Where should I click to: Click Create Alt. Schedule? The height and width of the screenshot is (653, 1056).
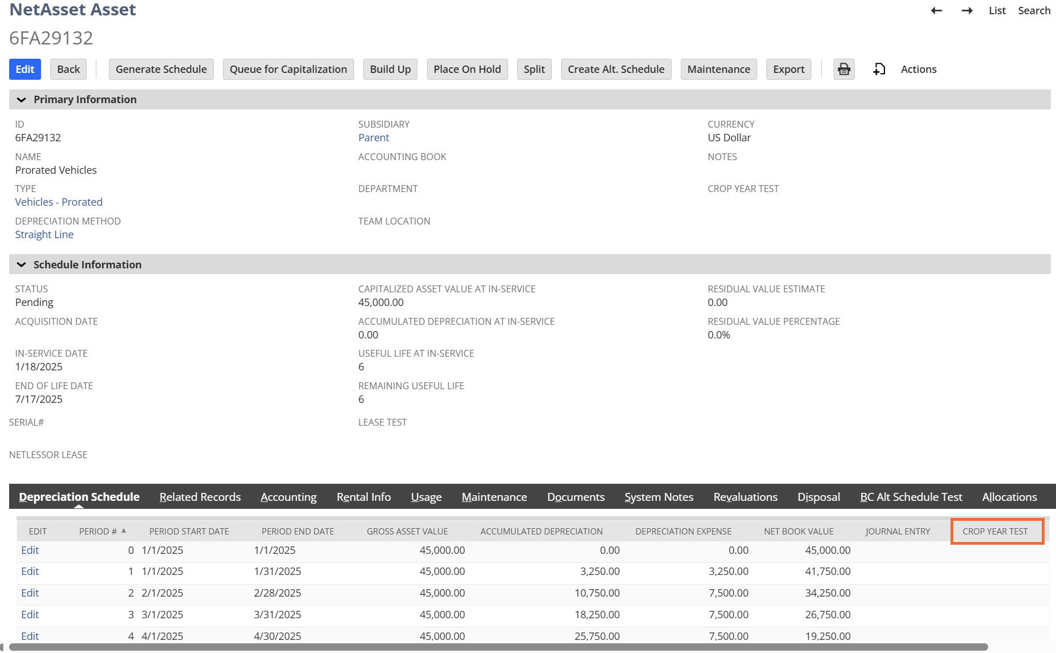[616, 70]
